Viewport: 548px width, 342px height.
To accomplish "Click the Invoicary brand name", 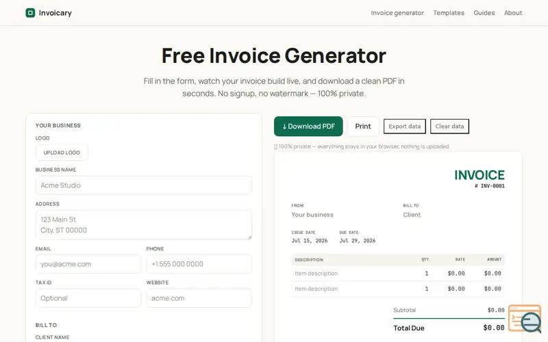I will (55, 13).
